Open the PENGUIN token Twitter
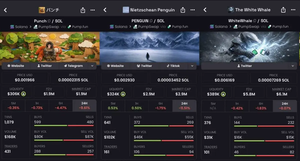The width and height of the screenshot is (300, 161). [144, 66]
